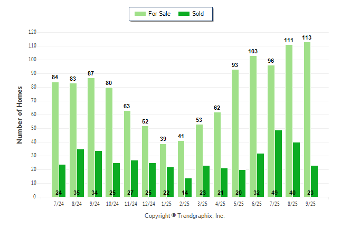Click the 6/25 For Sale bar (103)
The height and width of the screenshot is (229, 341).
point(253,126)
